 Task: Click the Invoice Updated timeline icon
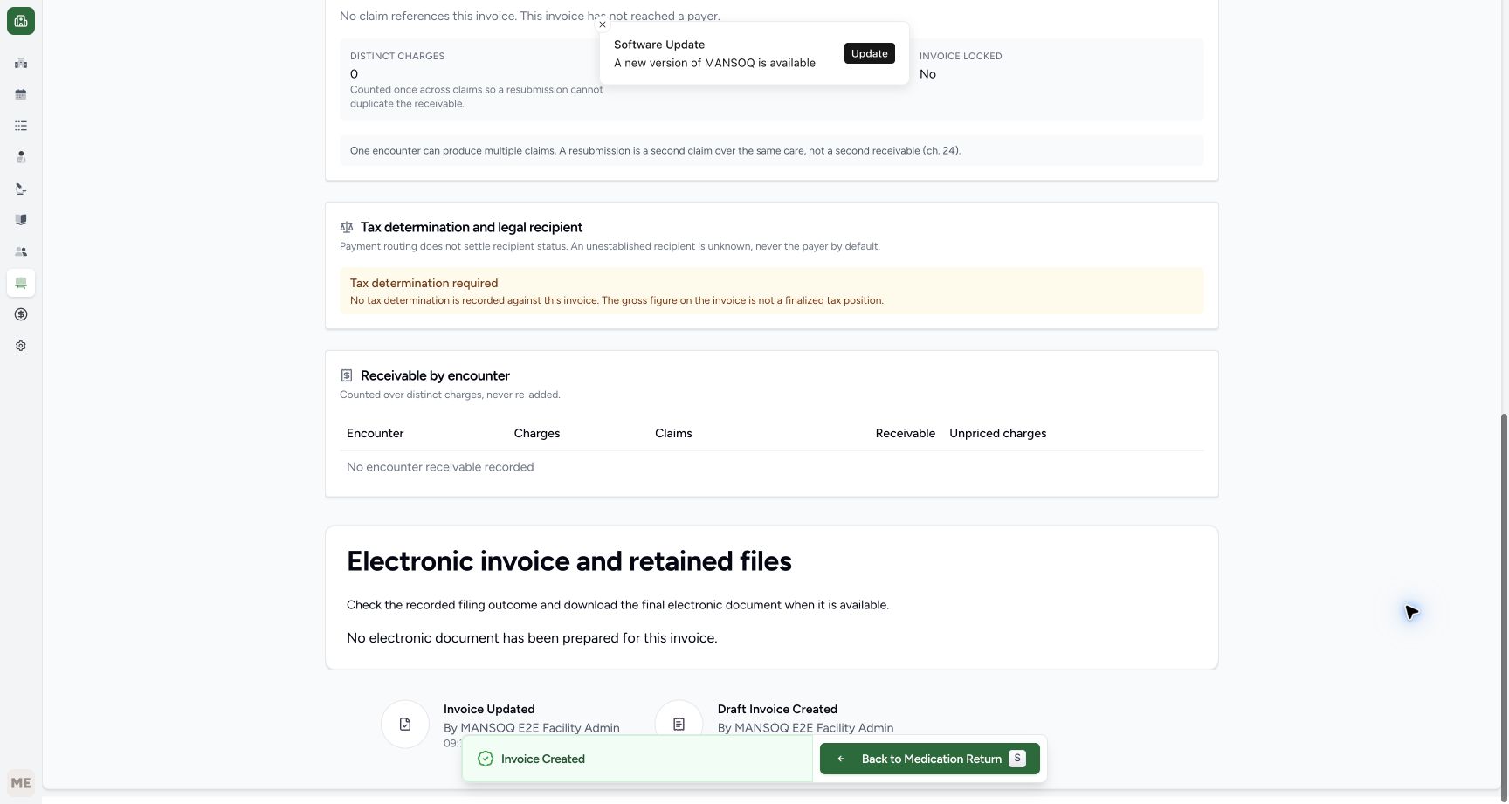click(405, 724)
